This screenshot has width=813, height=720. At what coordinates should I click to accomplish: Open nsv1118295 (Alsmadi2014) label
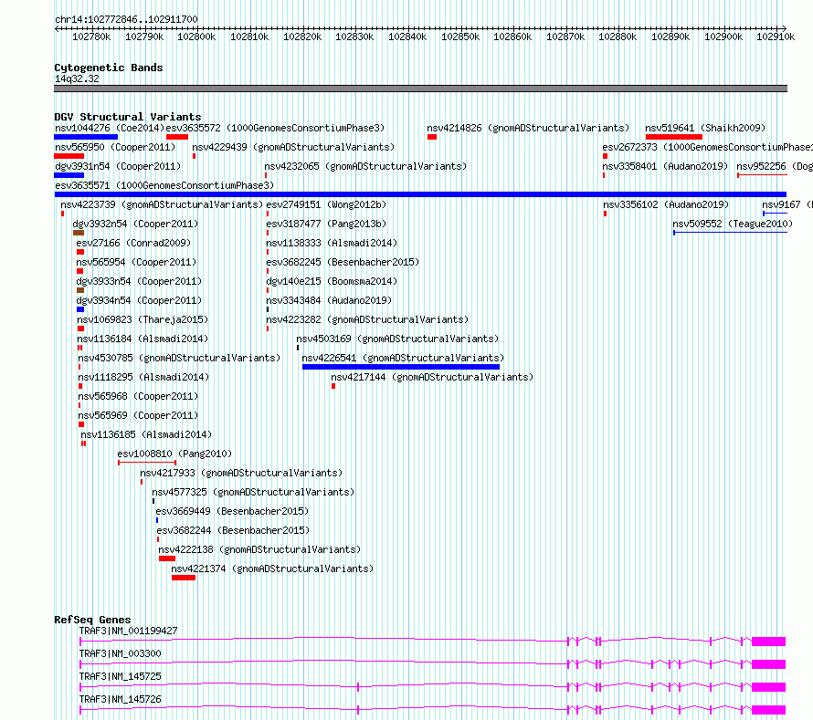click(x=143, y=377)
